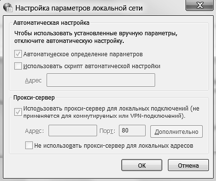Image resolution: width=216 pixels, height=181 pixels.
Task: Click the automatic configuration script Адрес field
Action: tap(101, 80)
